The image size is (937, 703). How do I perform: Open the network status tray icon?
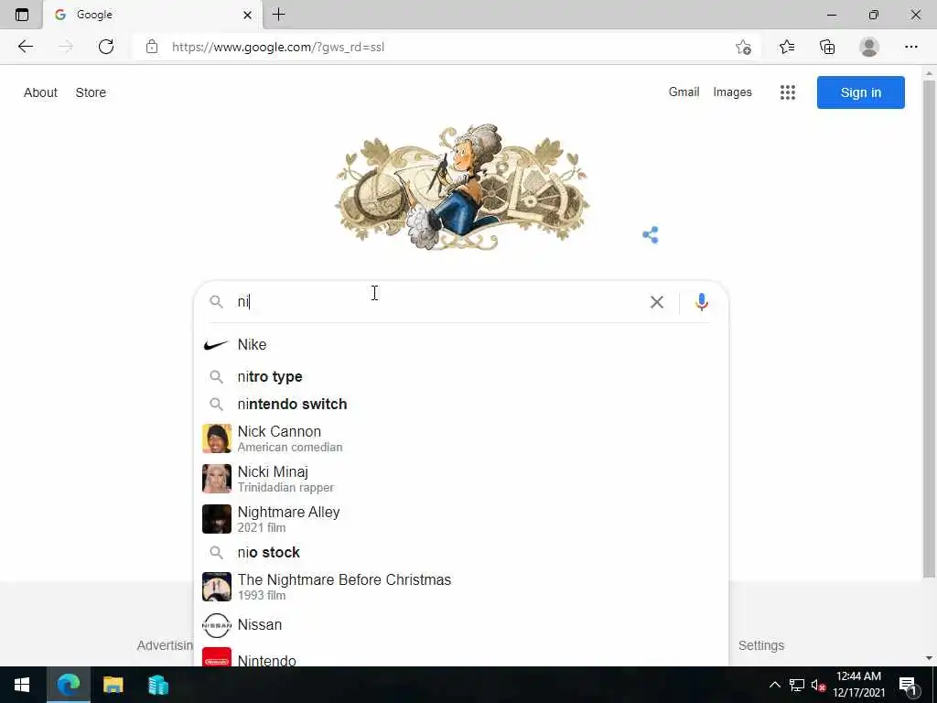tap(797, 685)
